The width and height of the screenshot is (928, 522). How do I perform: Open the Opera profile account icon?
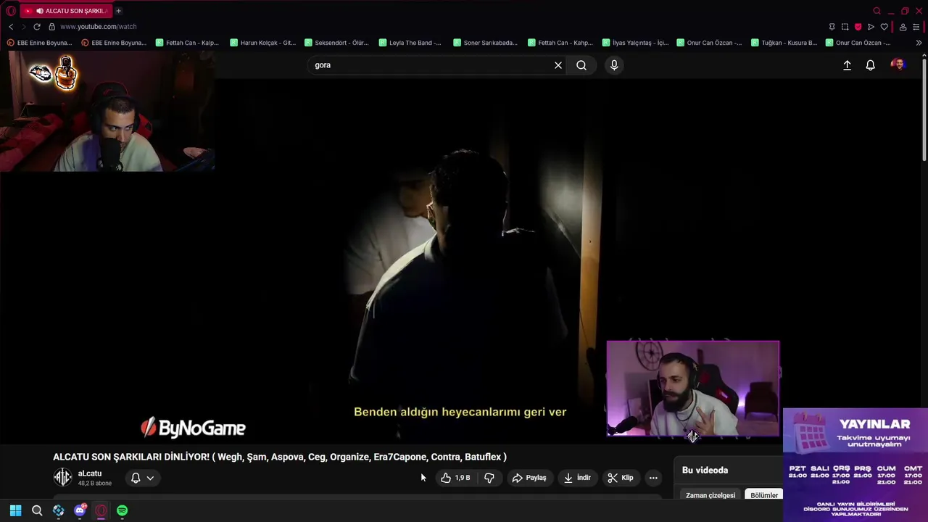point(903,27)
